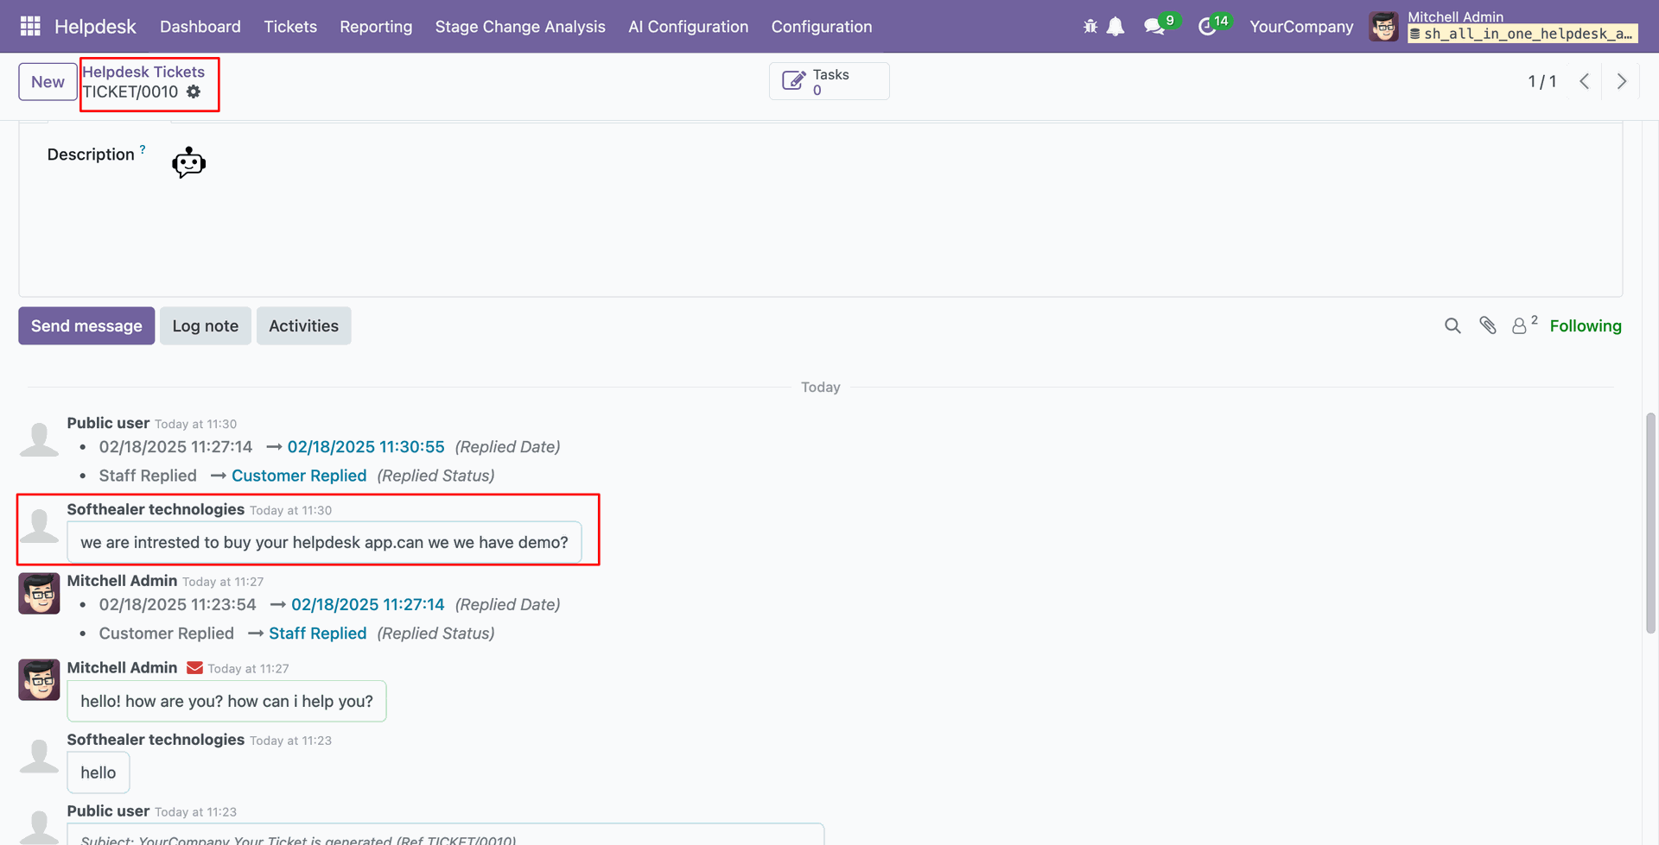This screenshot has width=1659, height=845.
Task: Go to the previous record arrow
Action: (1584, 81)
